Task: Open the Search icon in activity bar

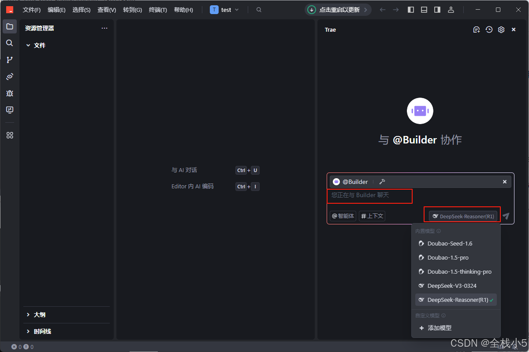Action: pyautogui.click(x=10, y=43)
